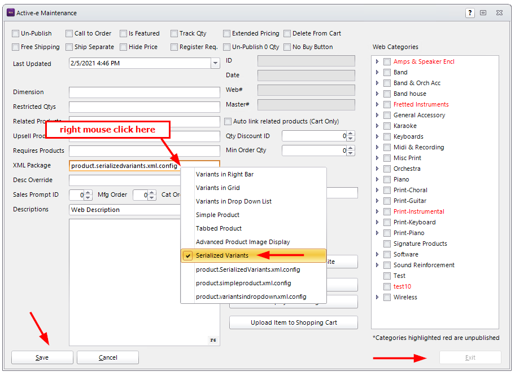Open the Last Updated date dropdown

point(215,63)
